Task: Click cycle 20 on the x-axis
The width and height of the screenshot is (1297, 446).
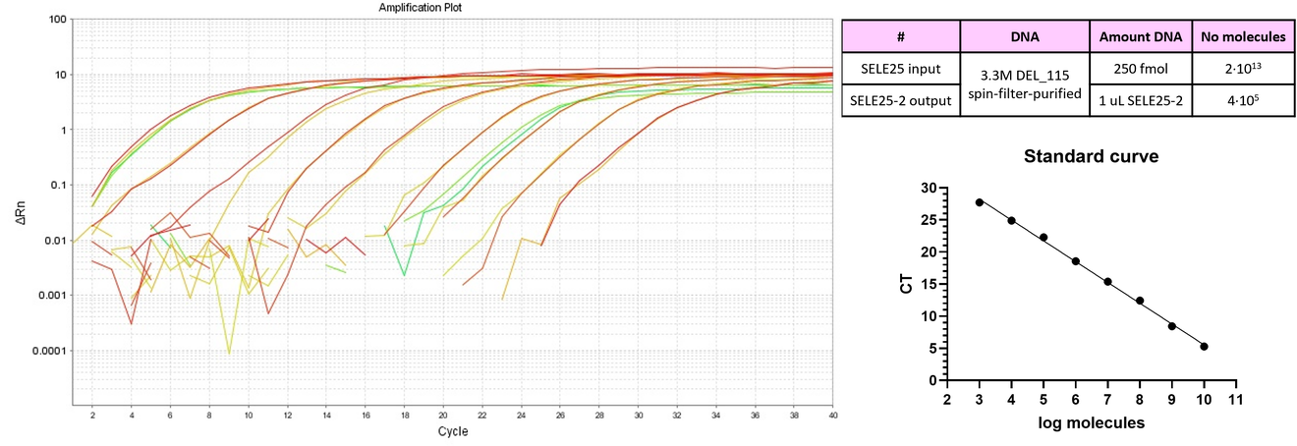Action: 443,415
